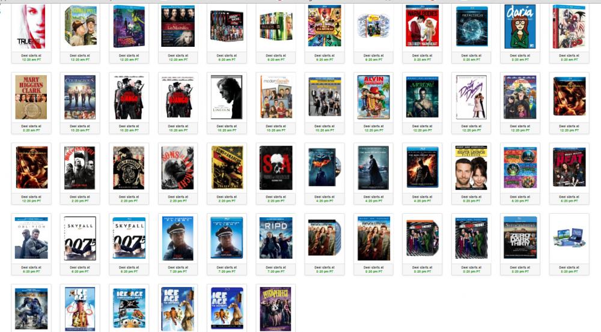This screenshot has width=601, height=332.
Task: Choose the Dirty Dancing cover
Action: pyautogui.click(x=471, y=97)
